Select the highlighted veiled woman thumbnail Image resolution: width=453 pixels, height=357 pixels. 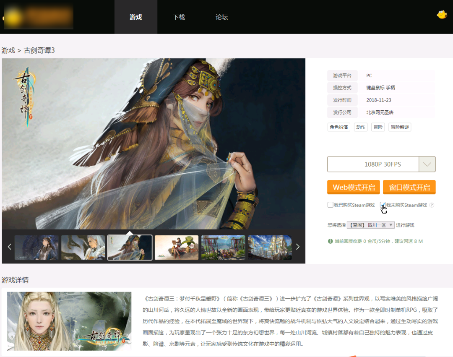pyautogui.click(x=130, y=248)
